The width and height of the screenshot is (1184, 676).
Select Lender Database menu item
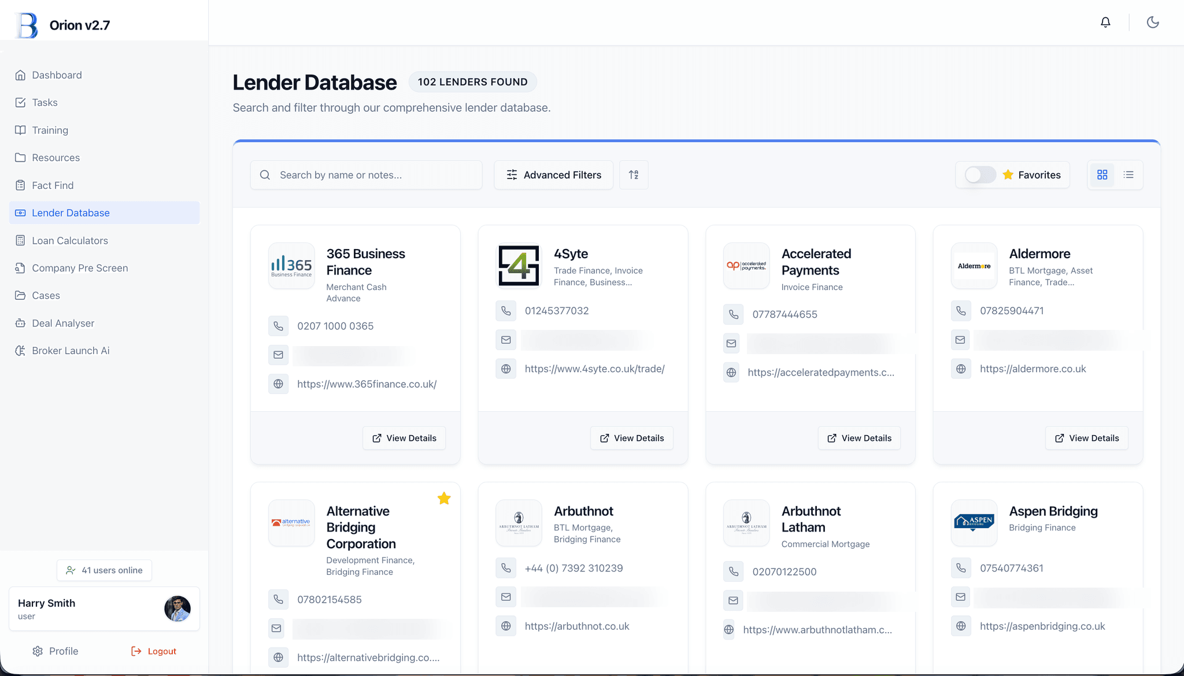click(104, 213)
